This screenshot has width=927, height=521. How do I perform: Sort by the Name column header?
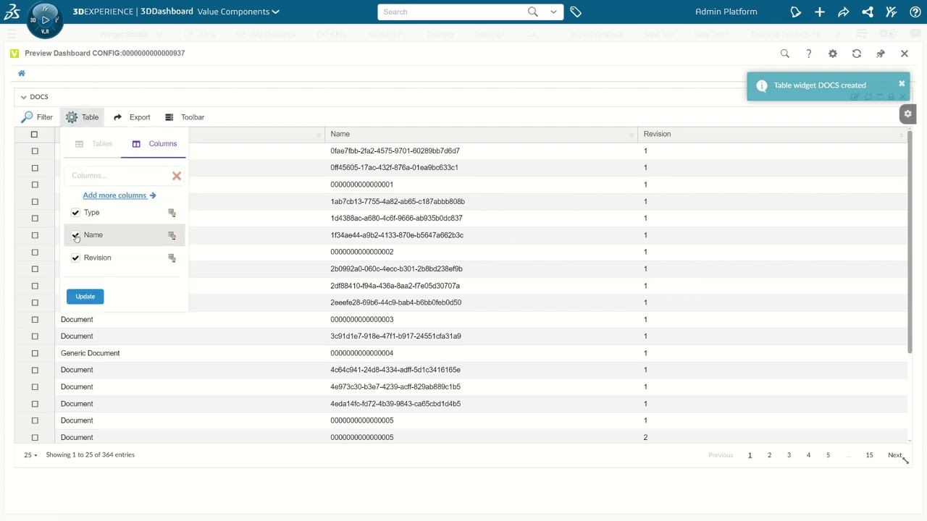(482, 134)
